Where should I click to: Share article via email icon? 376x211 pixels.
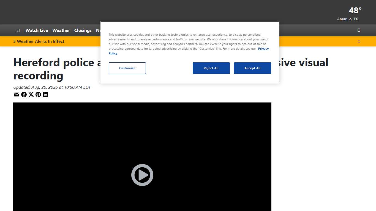coord(17,95)
